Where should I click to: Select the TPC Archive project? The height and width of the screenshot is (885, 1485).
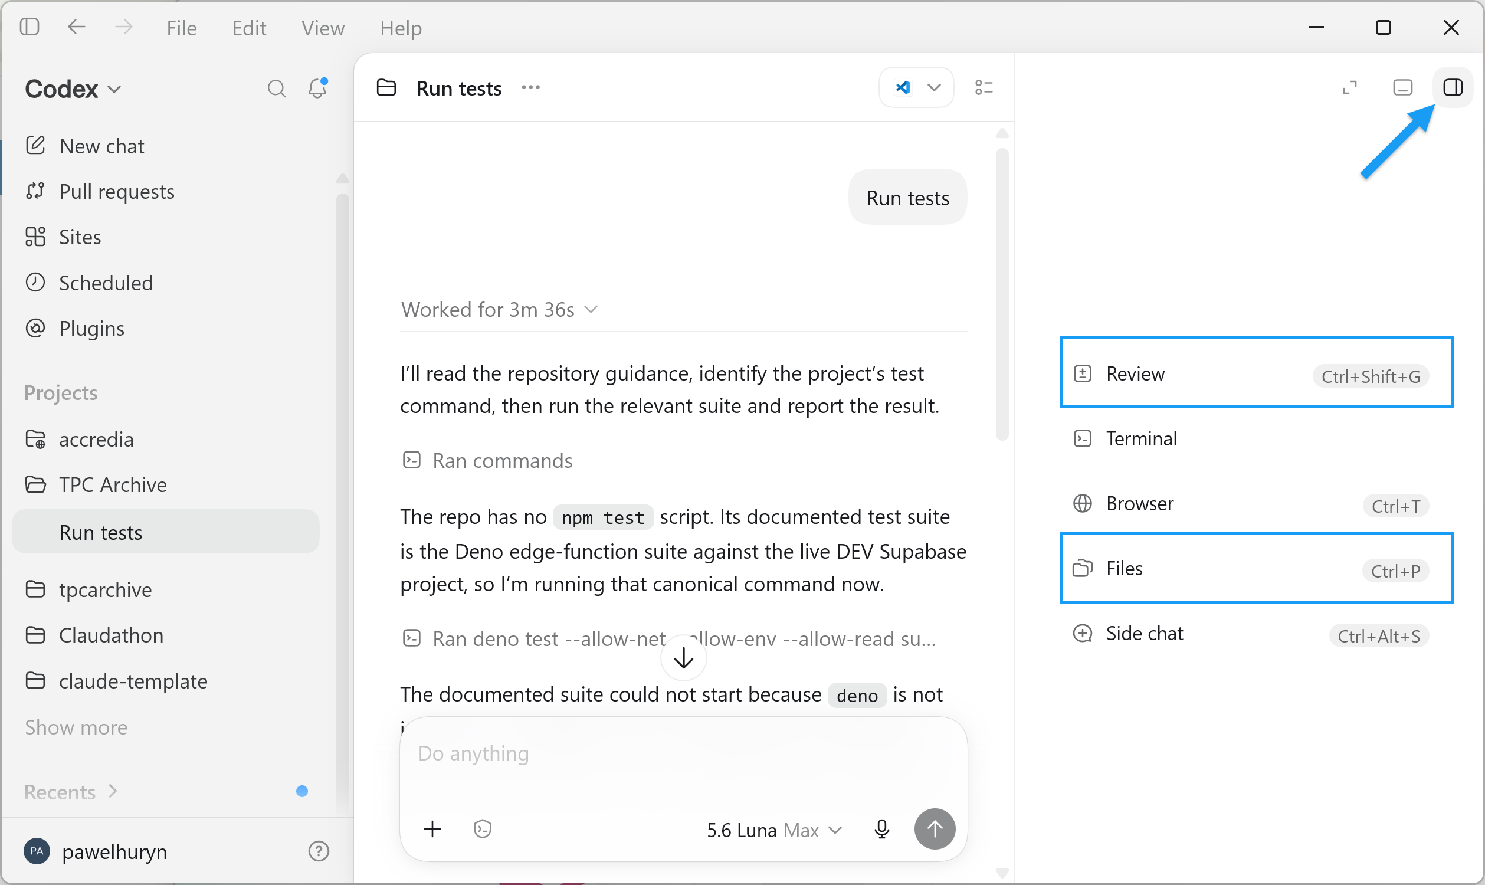click(166, 485)
